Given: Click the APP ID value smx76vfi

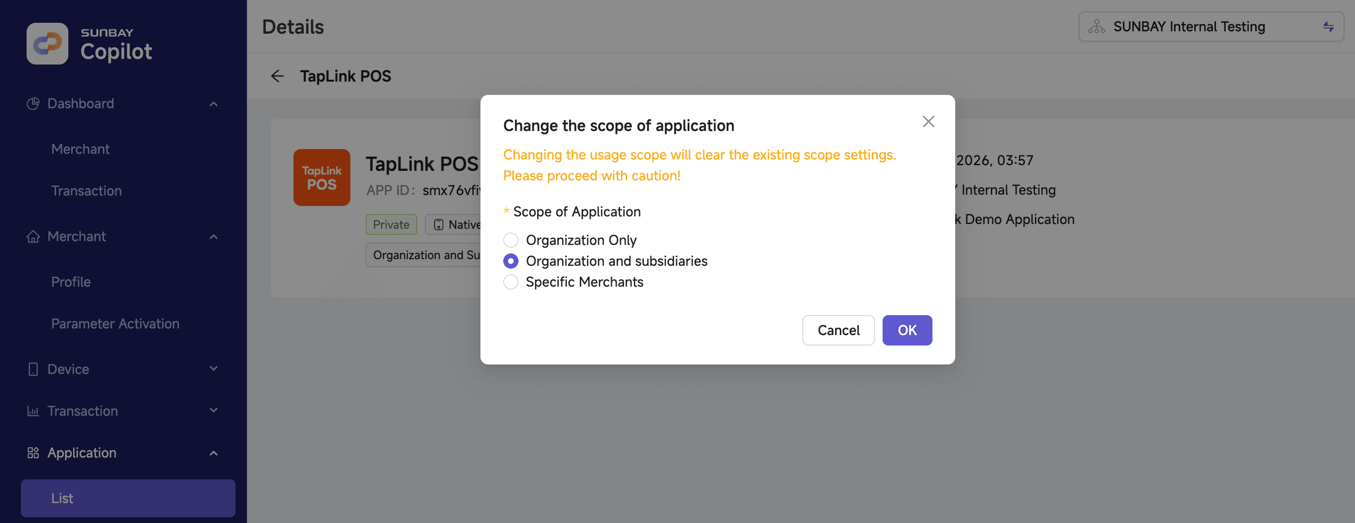Looking at the screenshot, I should click(452, 190).
